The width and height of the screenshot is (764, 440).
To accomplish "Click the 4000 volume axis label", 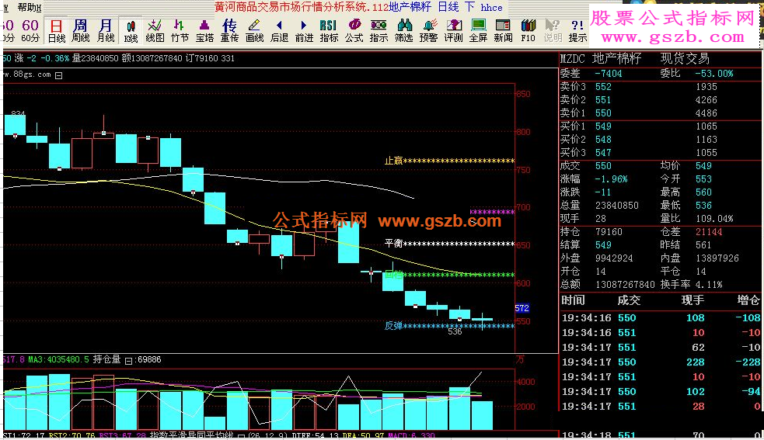I will point(525,382).
